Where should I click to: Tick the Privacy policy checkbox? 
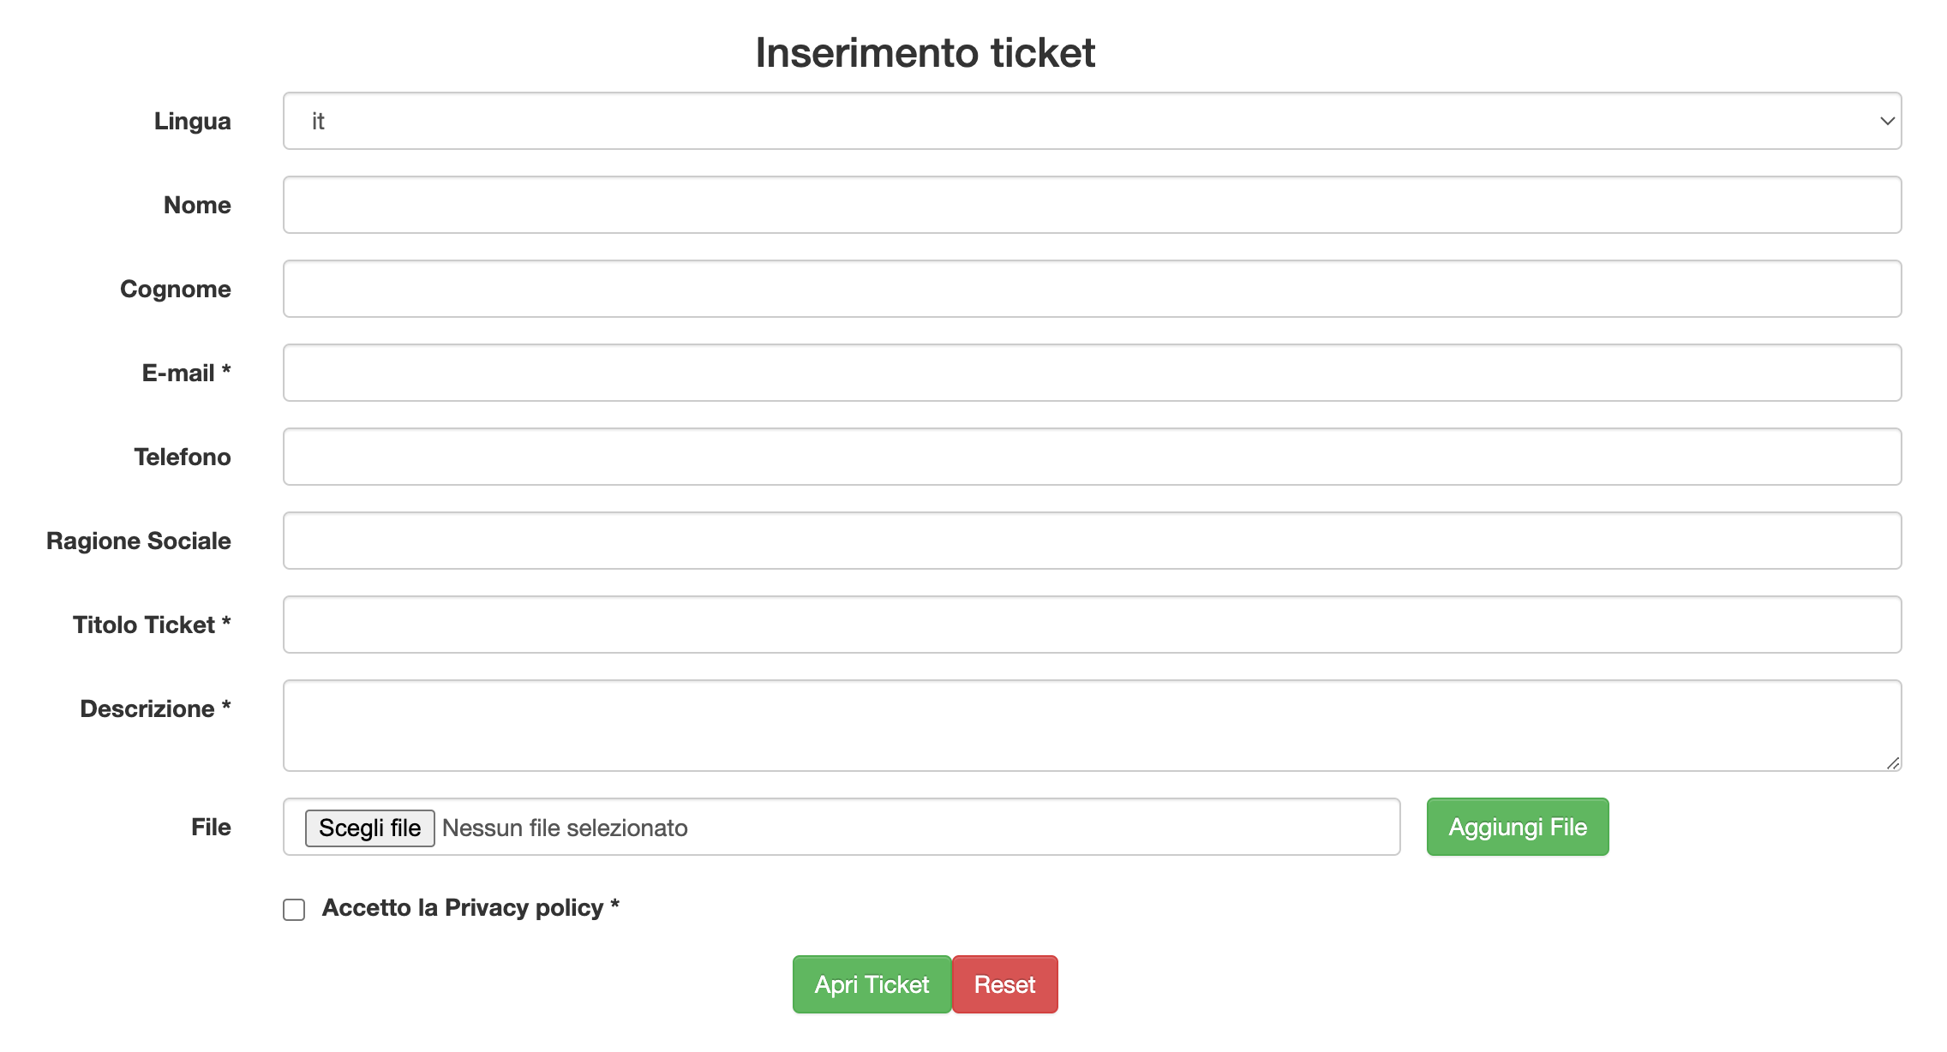point(294,909)
